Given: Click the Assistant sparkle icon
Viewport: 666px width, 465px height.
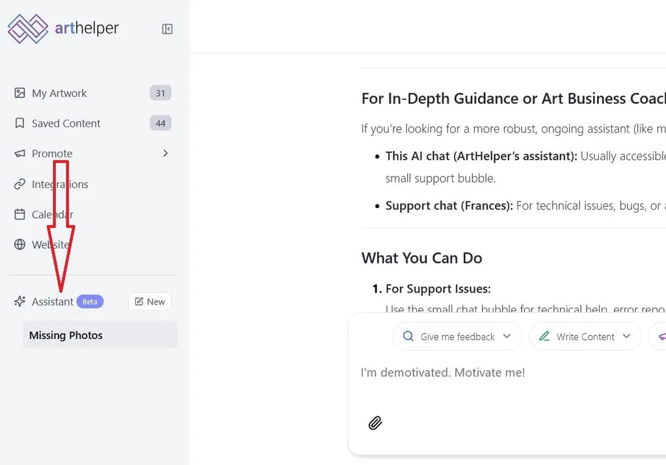Looking at the screenshot, I should (20, 302).
